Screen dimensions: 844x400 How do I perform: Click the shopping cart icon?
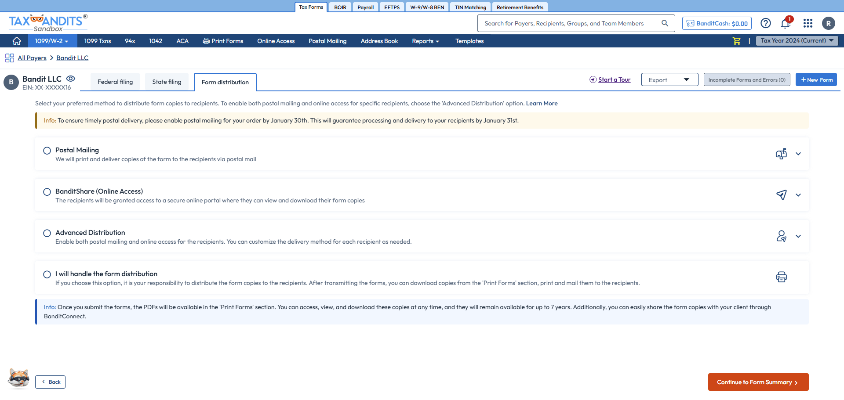pyautogui.click(x=736, y=41)
